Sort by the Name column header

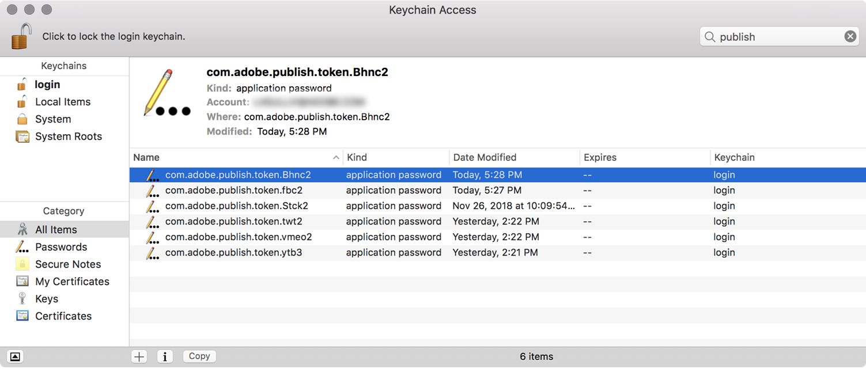(x=230, y=157)
